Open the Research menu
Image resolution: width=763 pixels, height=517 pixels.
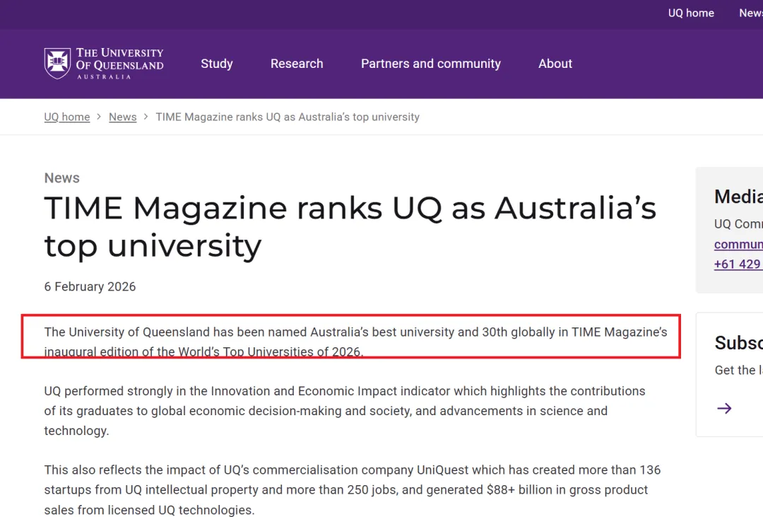tap(297, 64)
